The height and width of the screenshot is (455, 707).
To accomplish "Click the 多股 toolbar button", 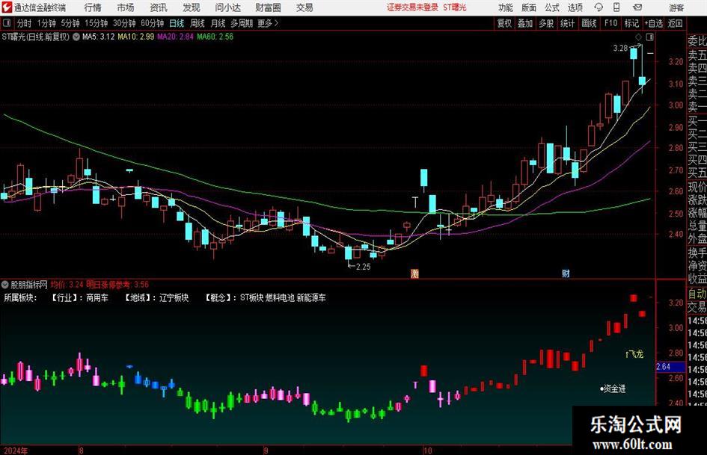I will [546, 23].
